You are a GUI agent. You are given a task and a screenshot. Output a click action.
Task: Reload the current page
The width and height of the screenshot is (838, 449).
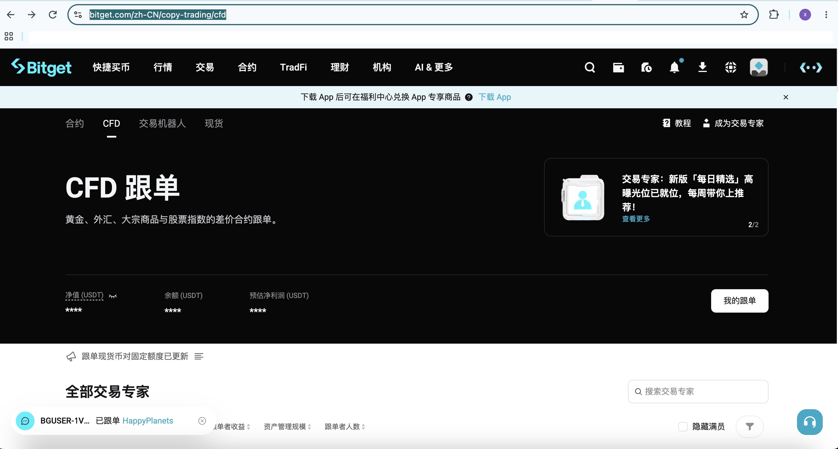53,15
